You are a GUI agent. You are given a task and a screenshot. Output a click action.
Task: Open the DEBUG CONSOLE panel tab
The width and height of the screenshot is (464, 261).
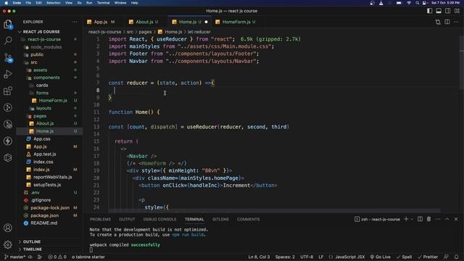pos(159,219)
